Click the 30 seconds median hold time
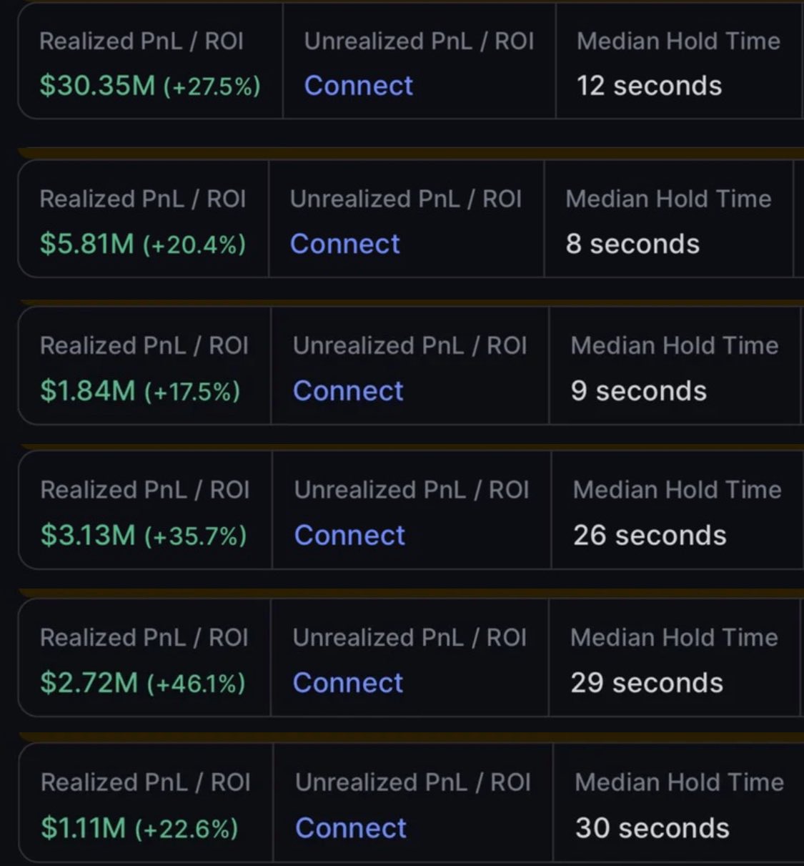This screenshot has height=866, width=804. [652, 828]
